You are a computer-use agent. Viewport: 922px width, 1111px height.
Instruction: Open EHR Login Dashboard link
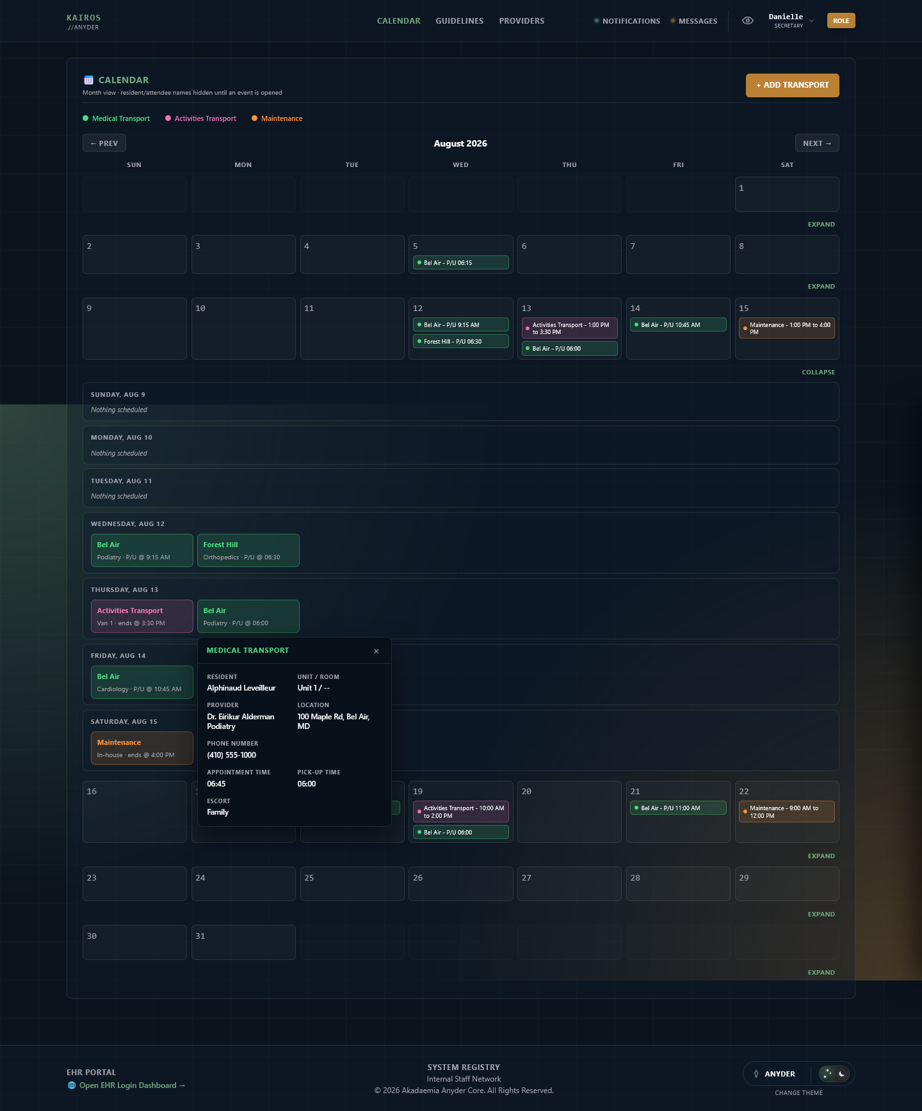[x=132, y=1085]
